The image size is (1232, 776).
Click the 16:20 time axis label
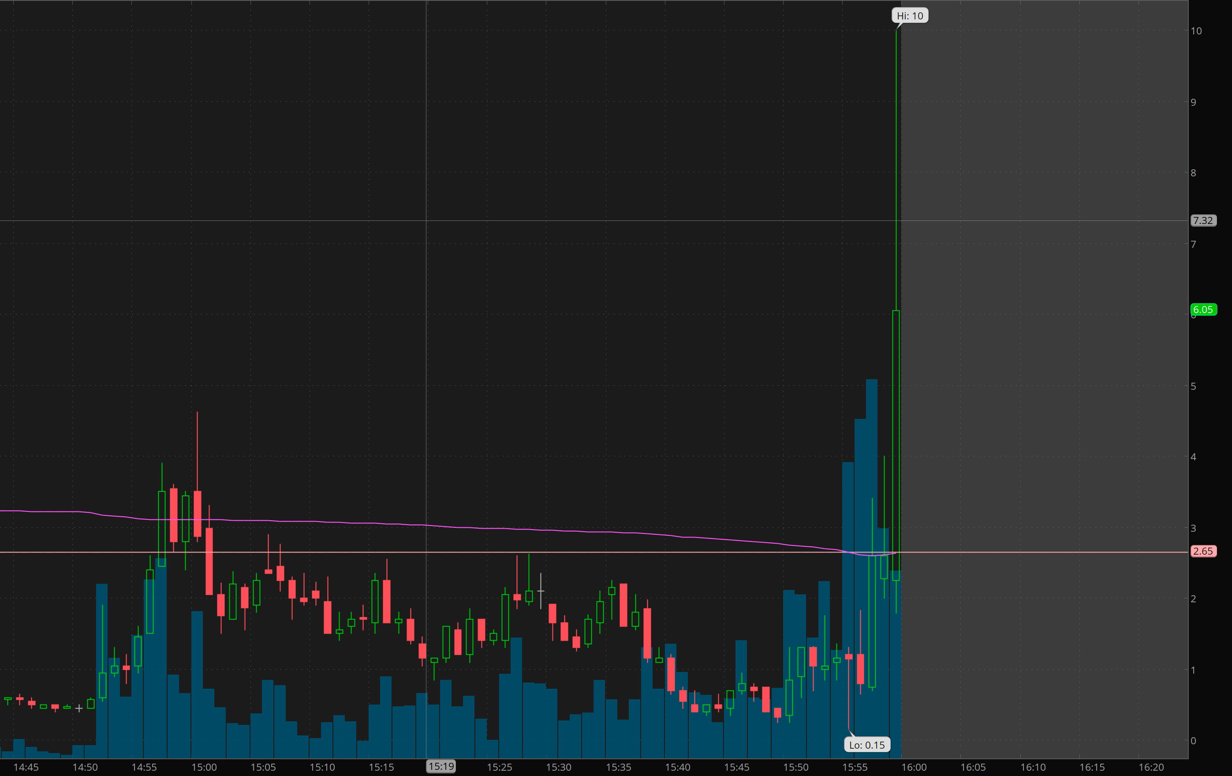(1151, 767)
